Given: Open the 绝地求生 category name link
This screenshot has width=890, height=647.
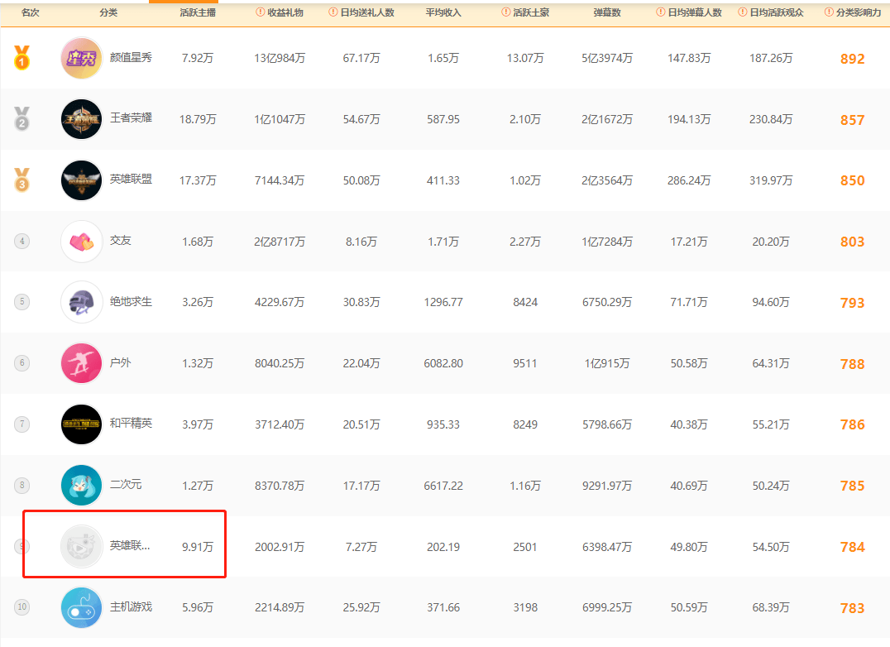Looking at the screenshot, I should (x=132, y=302).
